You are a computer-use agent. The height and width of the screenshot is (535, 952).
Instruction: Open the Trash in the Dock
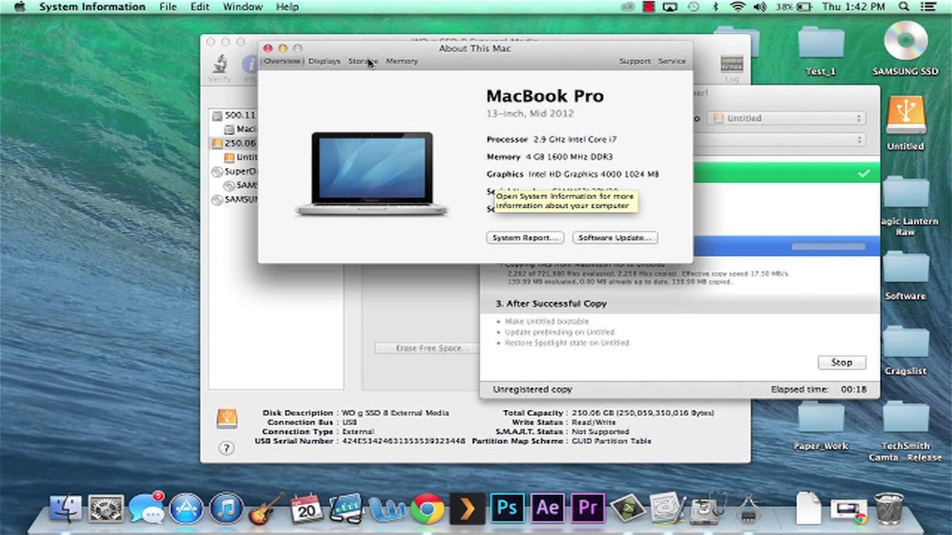pos(889,509)
